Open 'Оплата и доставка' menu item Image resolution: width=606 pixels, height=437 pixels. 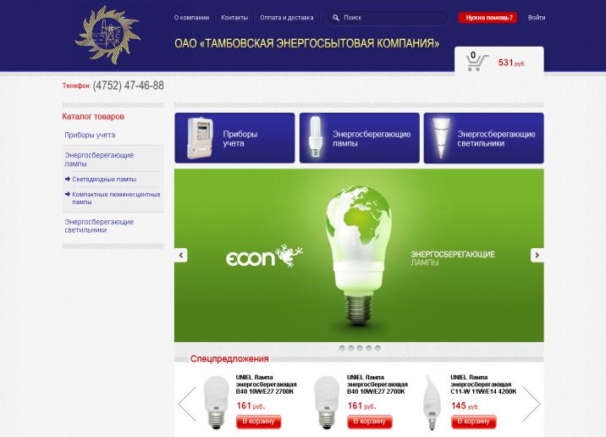(x=287, y=18)
